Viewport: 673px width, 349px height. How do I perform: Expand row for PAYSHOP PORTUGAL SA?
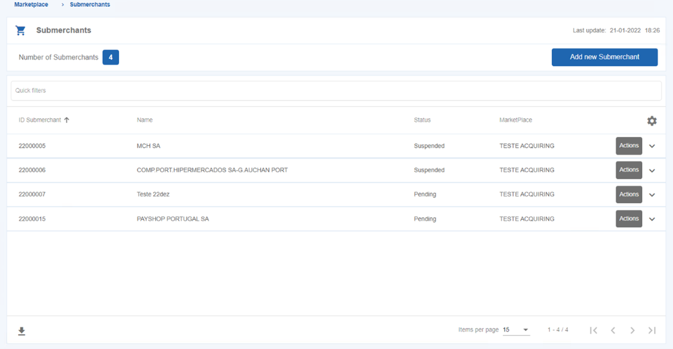pos(651,219)
